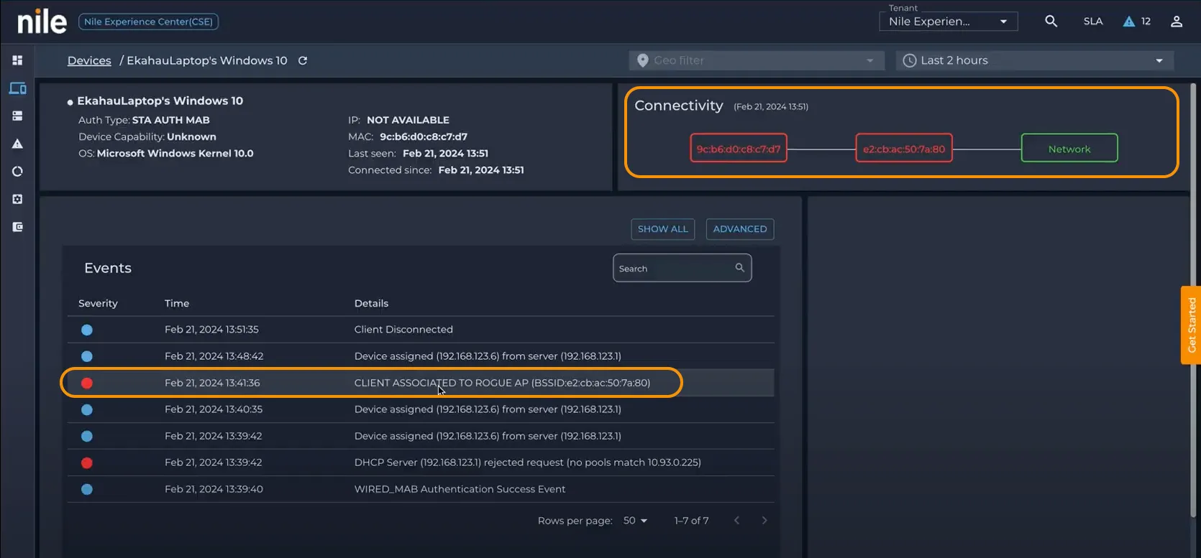1201x558 pixels.
Task: Select the e2:cb:ac:50:7a:80 connectivity node
Action: point(904,149)
